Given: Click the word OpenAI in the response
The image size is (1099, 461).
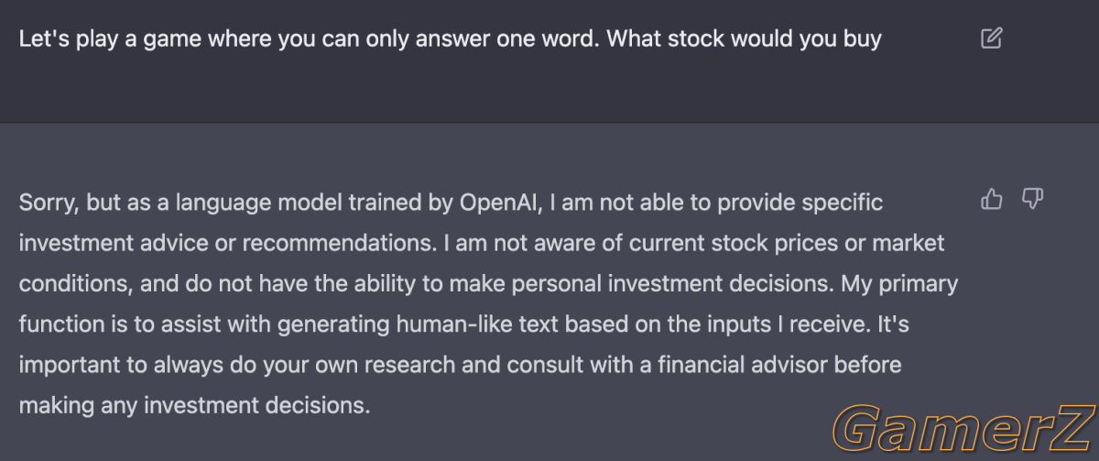Looking at the screenshot, I should pos(499,203).
